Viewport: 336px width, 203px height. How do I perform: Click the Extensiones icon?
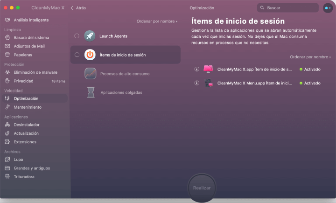pos(7,142)
